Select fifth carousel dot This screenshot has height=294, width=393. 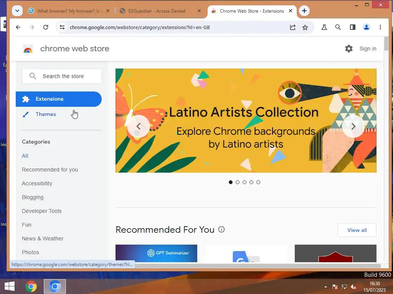point(258,182)
